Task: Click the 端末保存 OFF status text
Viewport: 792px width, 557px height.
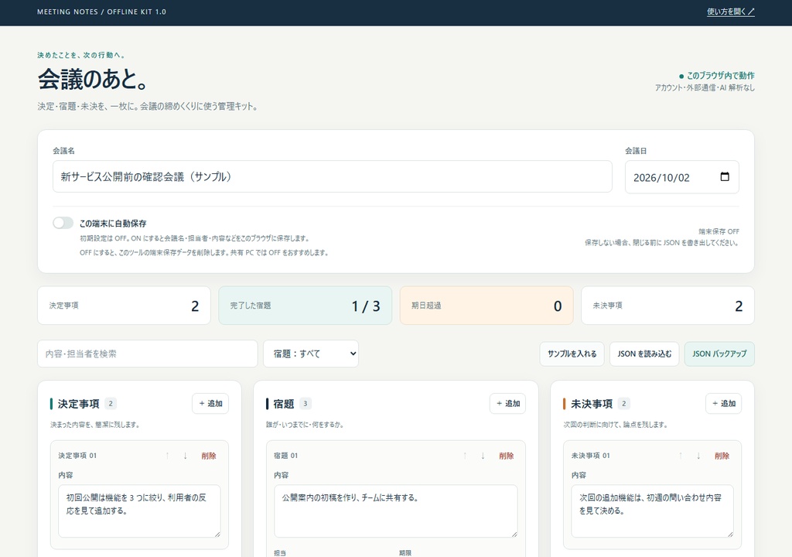Action: (719, 231)
